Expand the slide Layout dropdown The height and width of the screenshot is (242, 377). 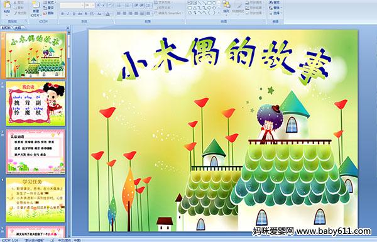click(x=49, y=3)
